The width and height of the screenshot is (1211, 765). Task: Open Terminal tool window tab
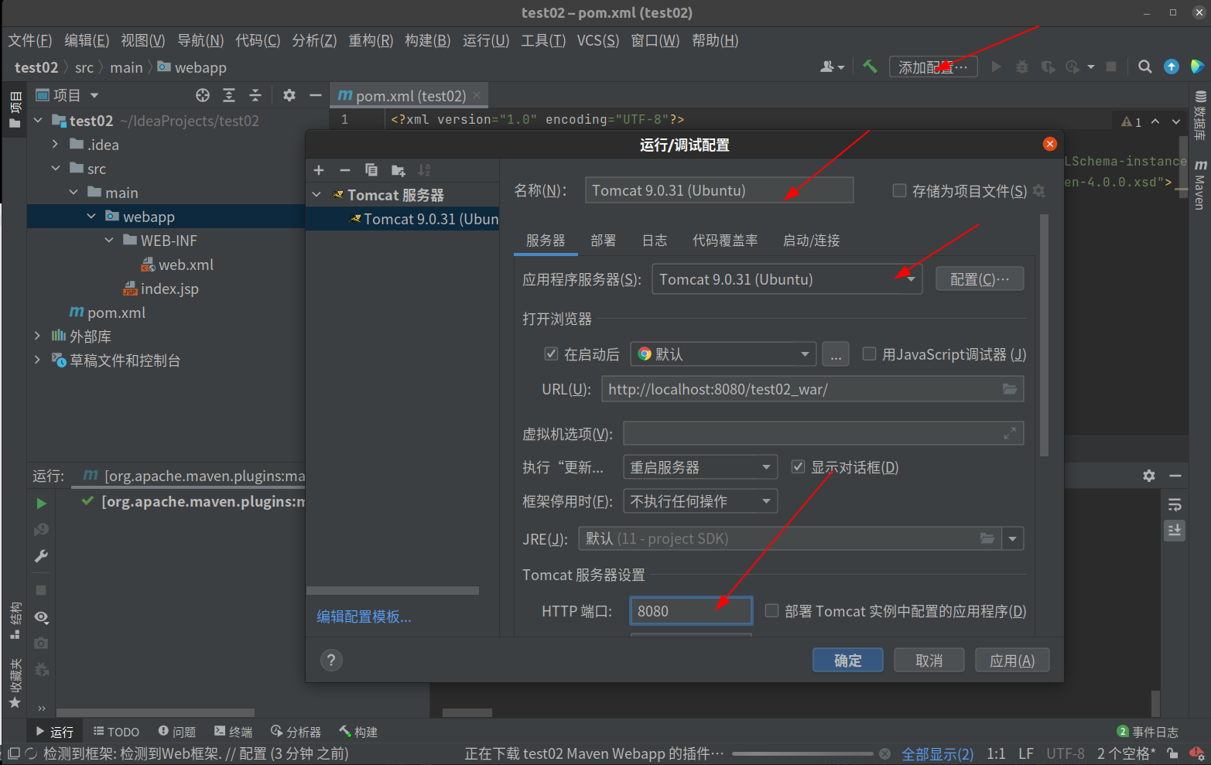click(x=234, y=732)
